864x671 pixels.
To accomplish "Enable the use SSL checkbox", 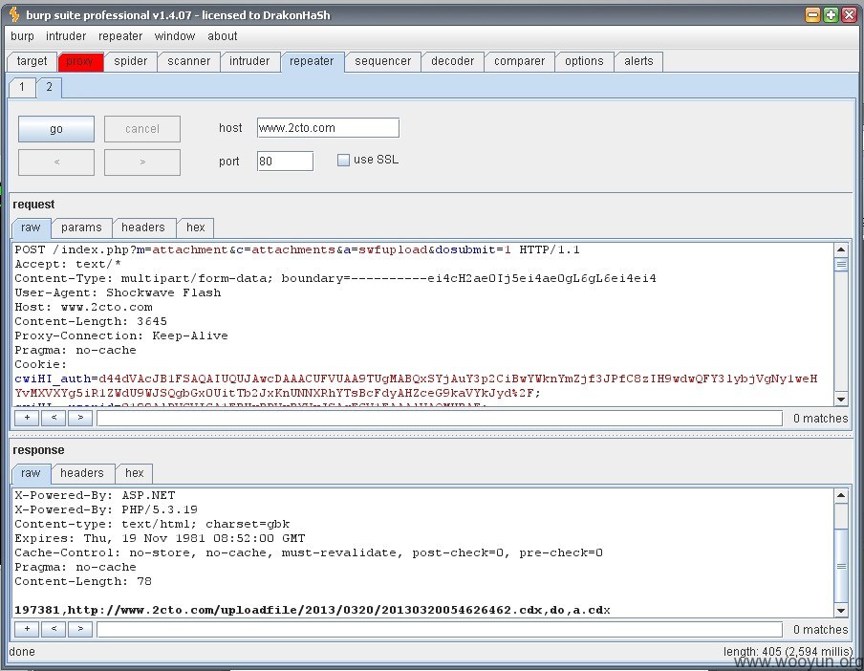I will (x=343, y=160).
